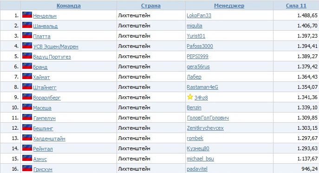The image size is (319, 173).
Task: Click the flag icon next to Вадуц Португез
Action: point(27,56)
